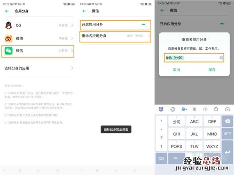Select the 拼 pinyin input mode
The height and width of the screenshot is (175, 234).
pos(184,109)
